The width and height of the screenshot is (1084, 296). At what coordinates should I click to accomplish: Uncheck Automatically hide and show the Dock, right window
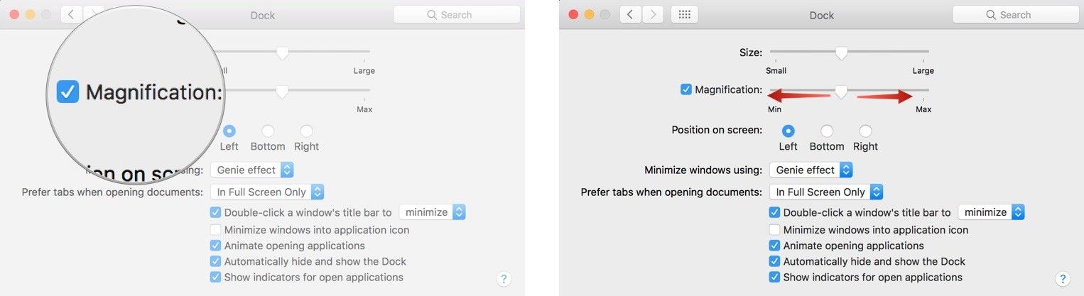(x=774, y=261)
